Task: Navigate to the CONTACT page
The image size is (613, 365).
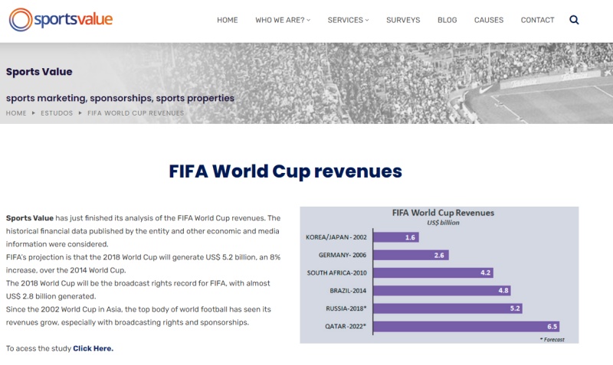Action: [x=537, y=20]
